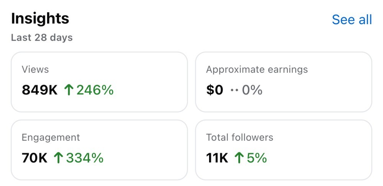Click the green up arrow beside Views
The image size is (383, 186).
tap(69, 90)
